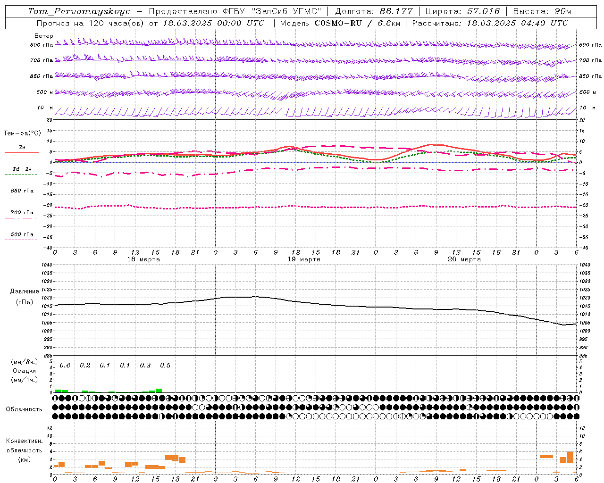The image size is (604, 483).
Task: Click the elevation label Высота: 90м
Action: point(542,11)
